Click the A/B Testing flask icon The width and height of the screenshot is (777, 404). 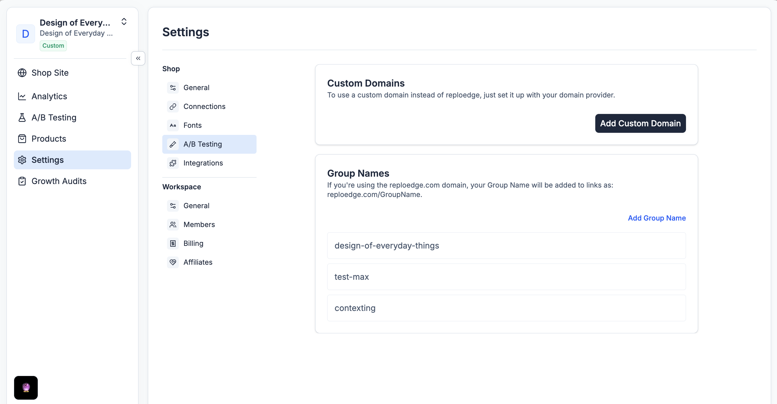pyautogui.click(x=22, y=117)
